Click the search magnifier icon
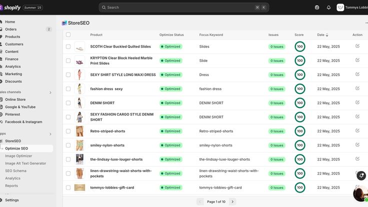This screenshot has width=368, height=207. (x=103, y=7)
